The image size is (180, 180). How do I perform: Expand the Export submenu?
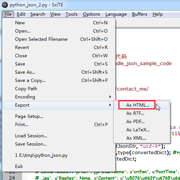point(58,105)
